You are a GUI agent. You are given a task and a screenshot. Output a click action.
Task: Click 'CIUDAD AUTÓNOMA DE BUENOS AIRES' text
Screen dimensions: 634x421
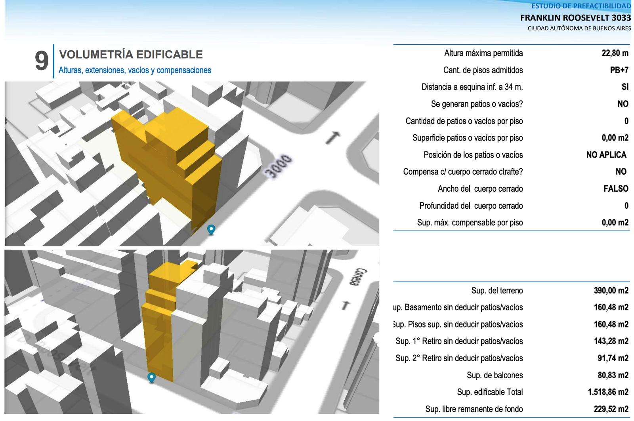tap(579, 28)
